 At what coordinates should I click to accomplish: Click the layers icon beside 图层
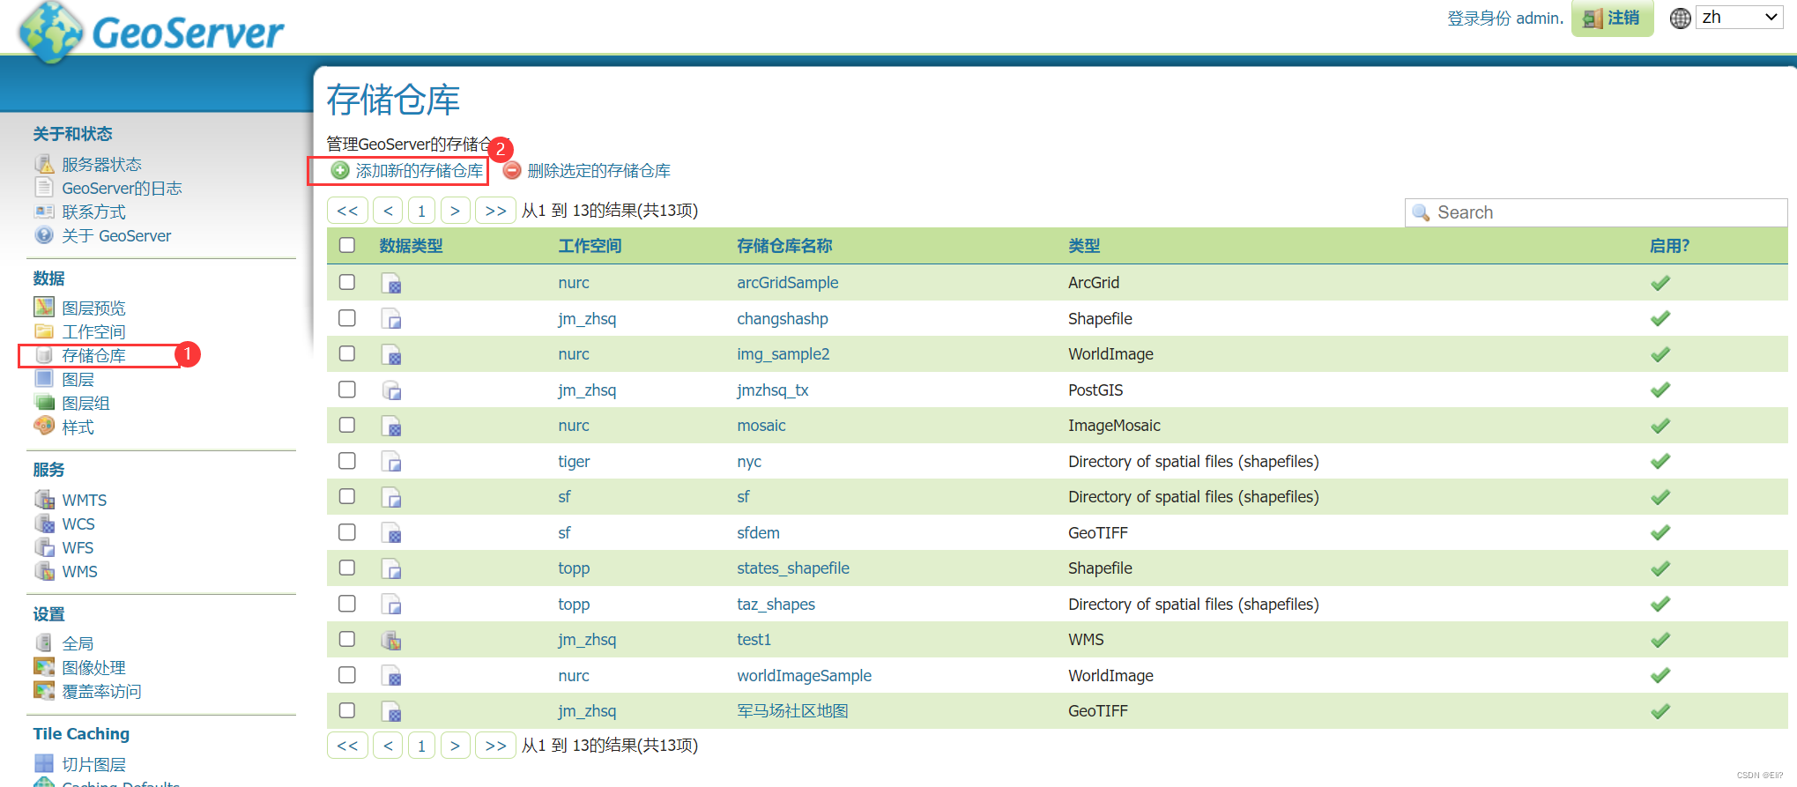44,379
